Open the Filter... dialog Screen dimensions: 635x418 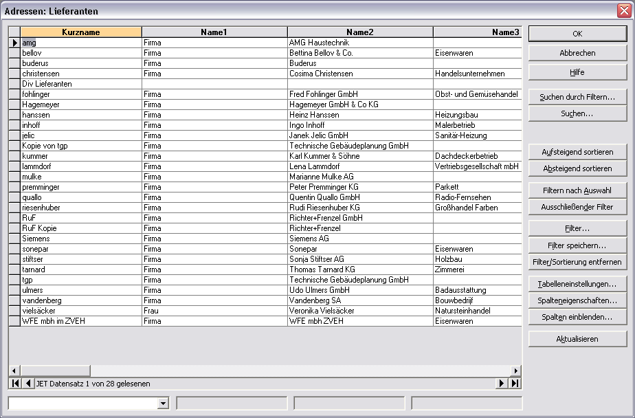pyautogui.click(x=577, y=229)
